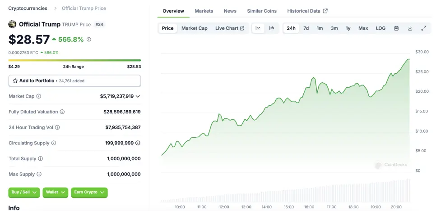This screenshot has height=211, width=436.
Task: Select the 1m time range
Action: coord(320,28)
